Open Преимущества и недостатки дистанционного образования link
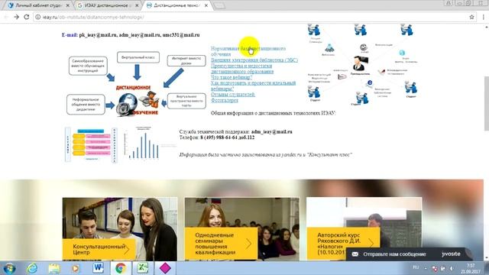Viewport: 489px width, 275px height. [242, 69]
